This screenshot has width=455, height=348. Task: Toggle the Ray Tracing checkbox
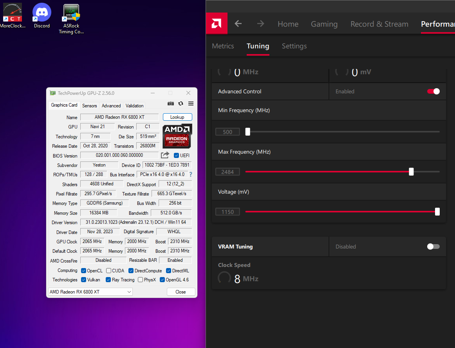pos(108,279)
